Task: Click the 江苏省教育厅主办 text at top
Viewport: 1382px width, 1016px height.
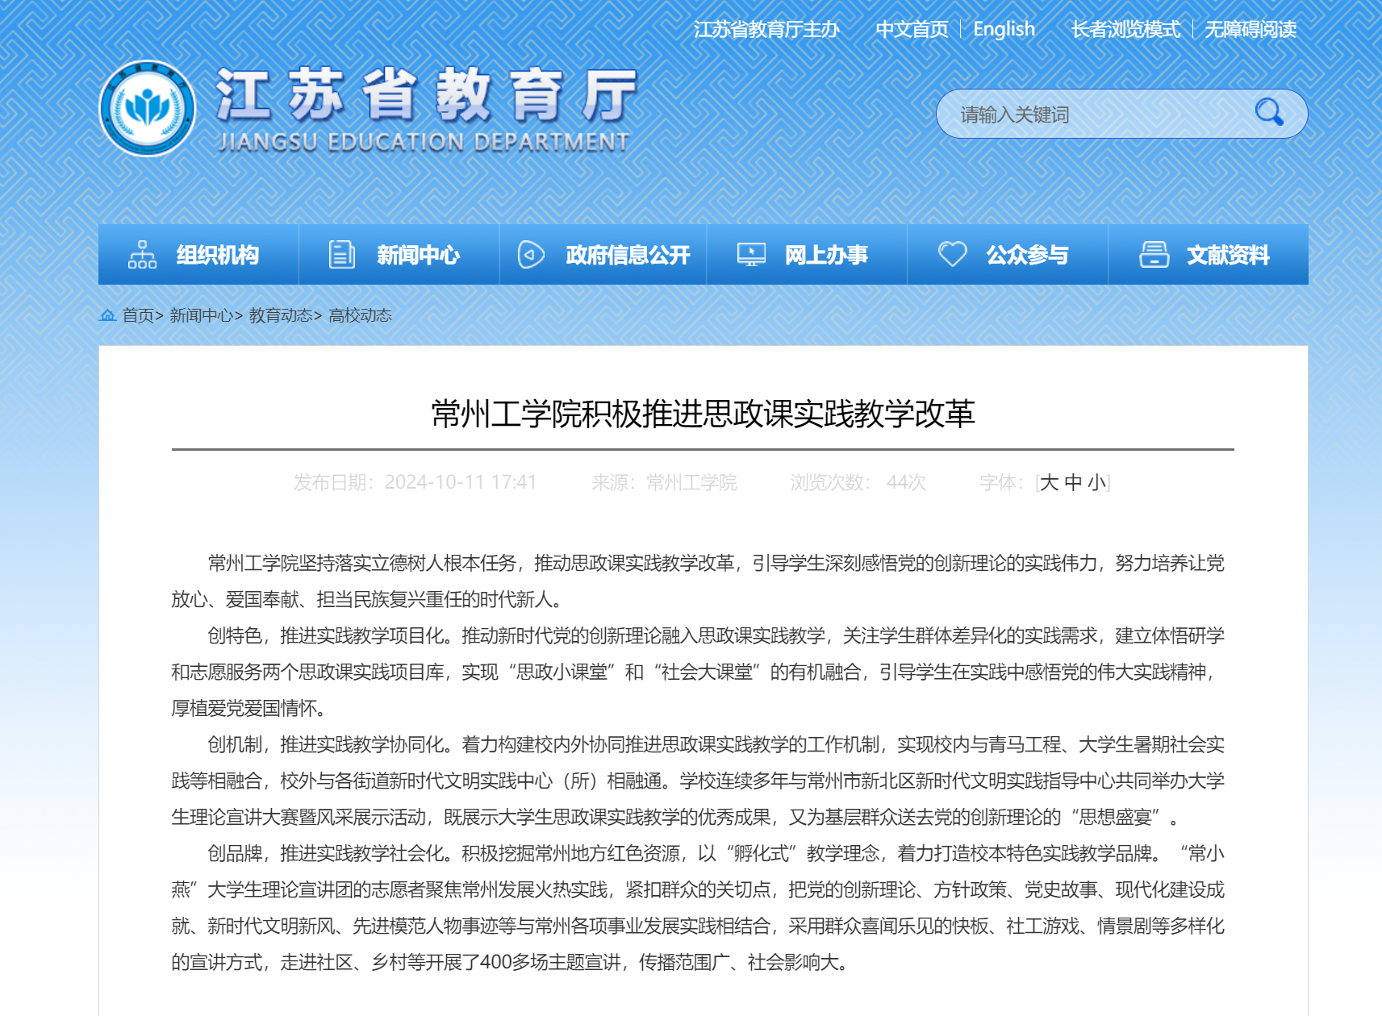Action: [766, 30]
